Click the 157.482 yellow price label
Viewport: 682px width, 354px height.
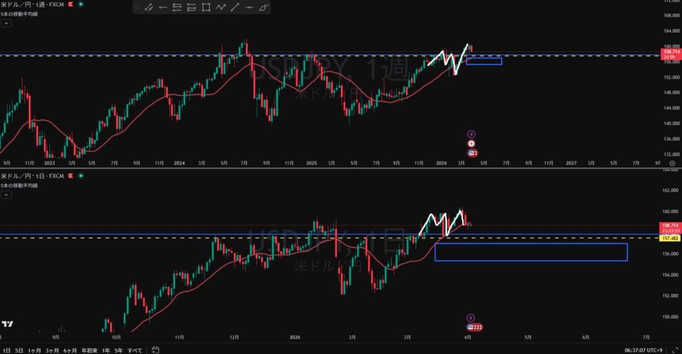[x=669, y=238]
